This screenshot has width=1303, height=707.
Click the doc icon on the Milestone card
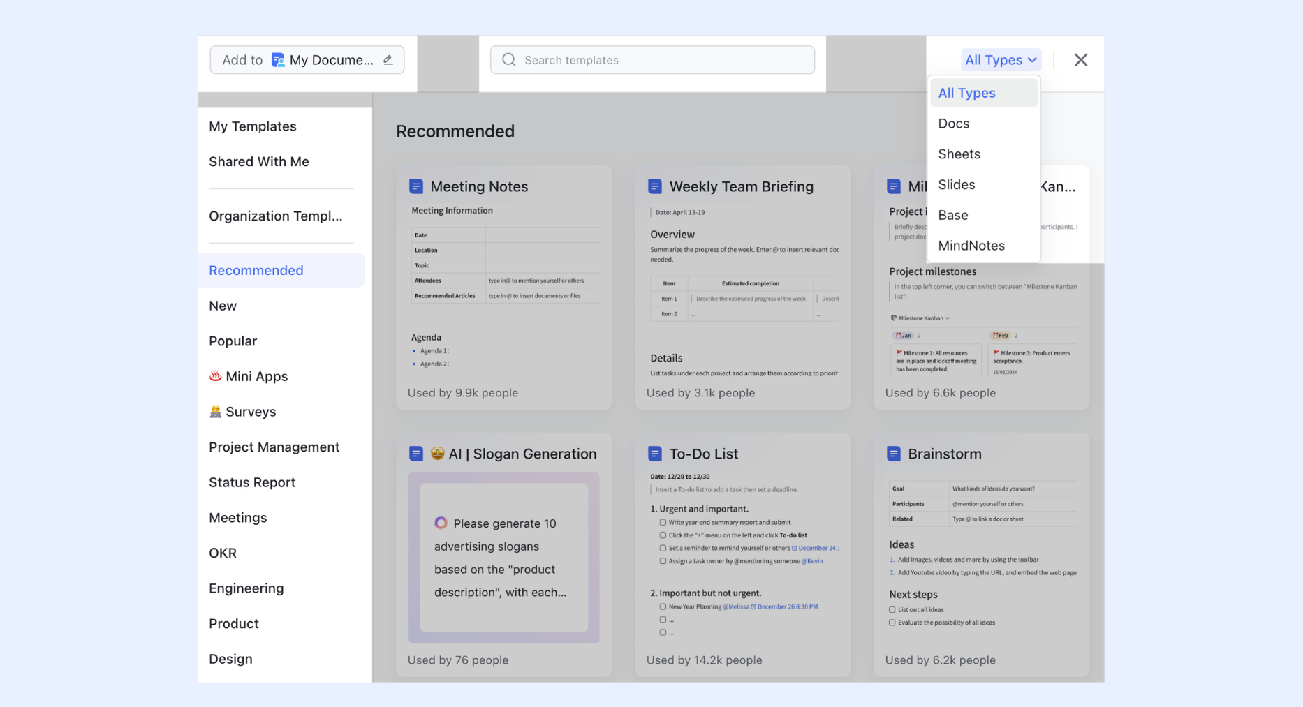pyautogui.click(x=894, y=186)
